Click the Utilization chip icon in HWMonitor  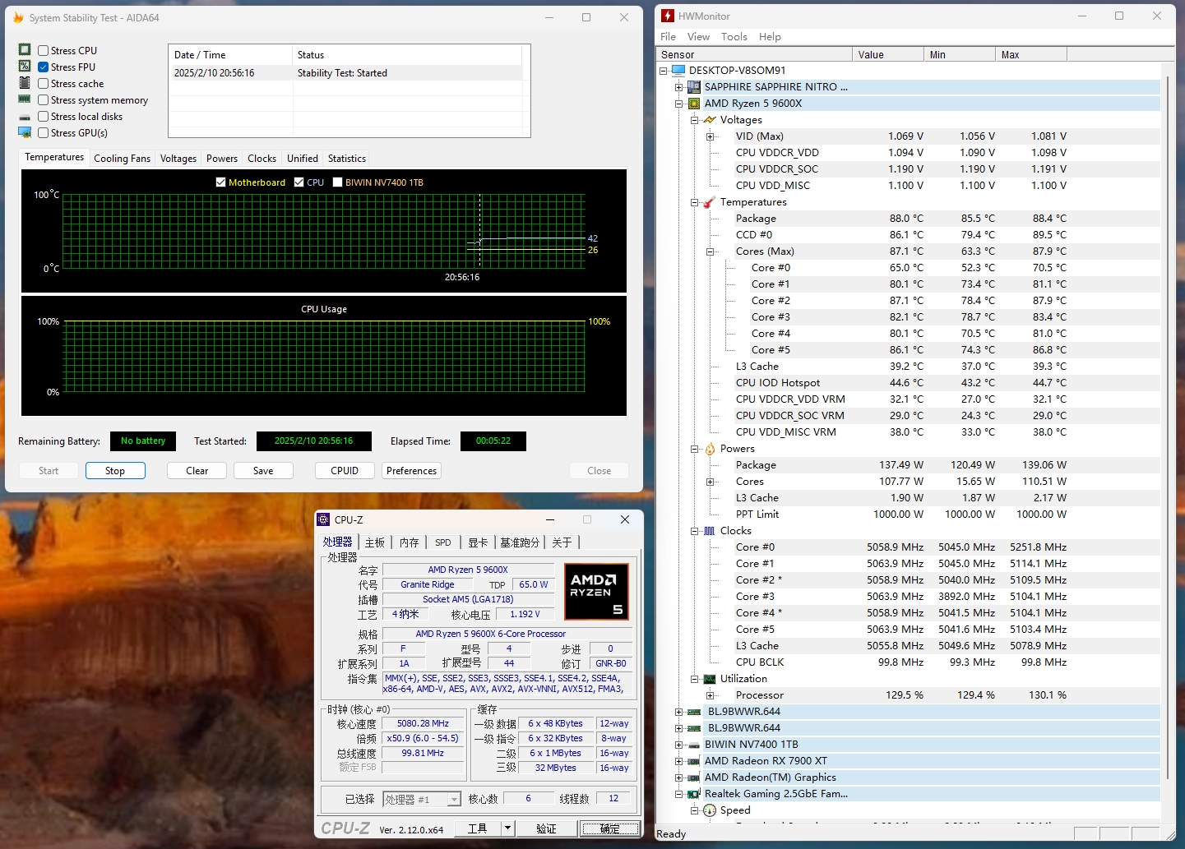710,678
